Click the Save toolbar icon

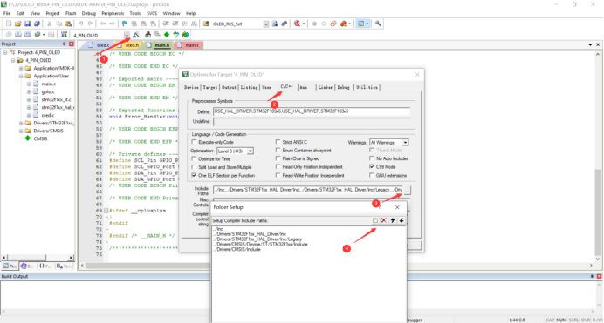(27, 24)
